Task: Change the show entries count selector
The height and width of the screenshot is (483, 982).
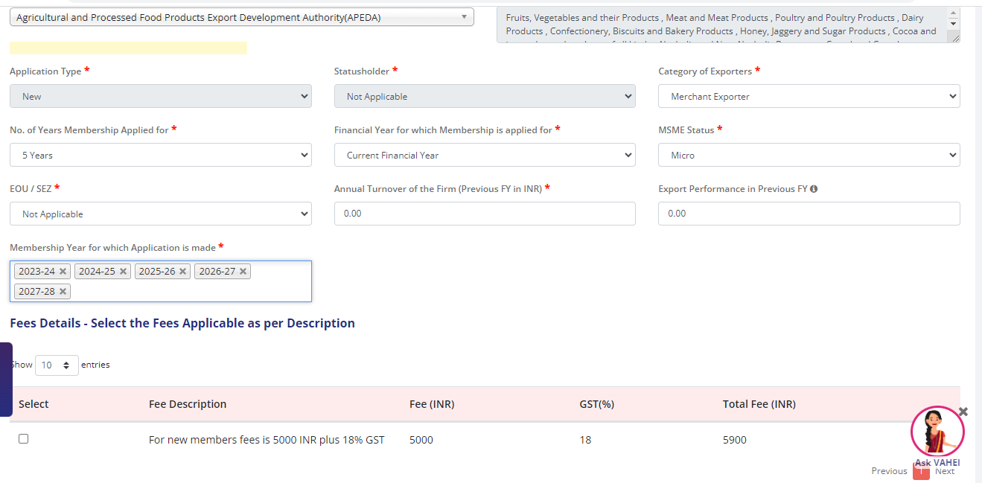Action: 57,365
